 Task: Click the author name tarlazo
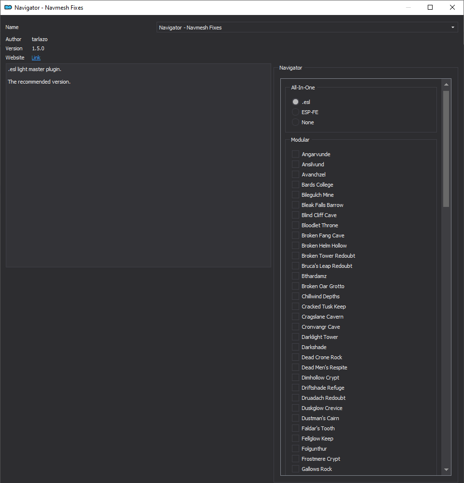(40, 39)
